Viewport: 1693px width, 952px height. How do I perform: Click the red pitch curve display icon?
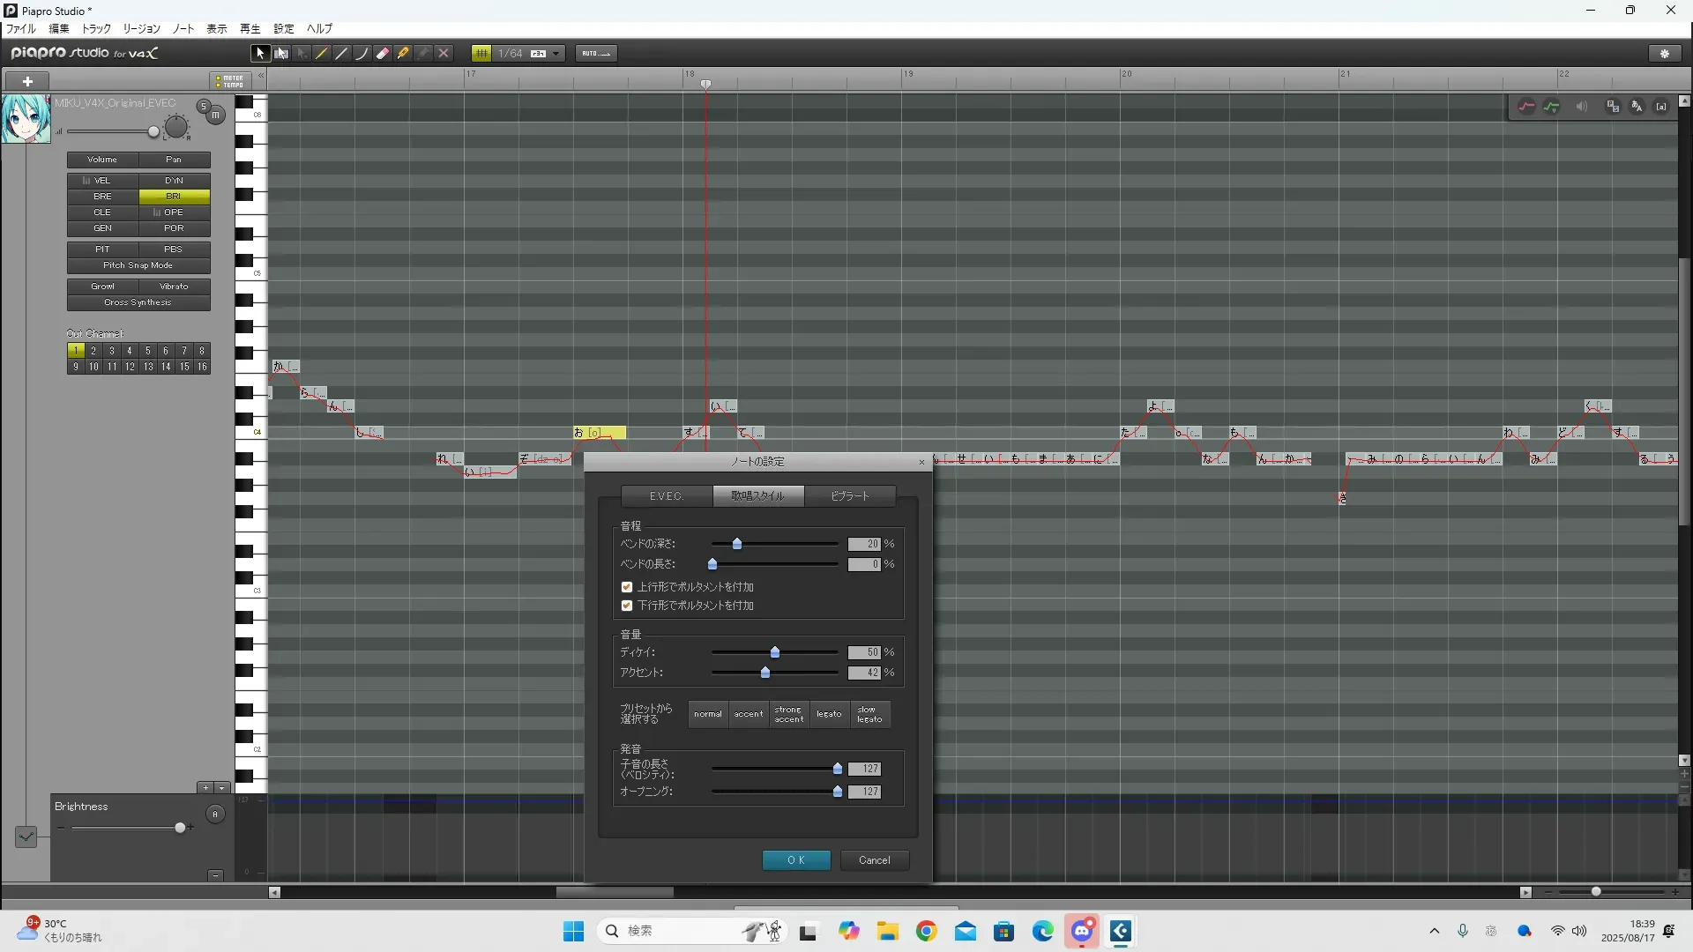coord(1526,107)
